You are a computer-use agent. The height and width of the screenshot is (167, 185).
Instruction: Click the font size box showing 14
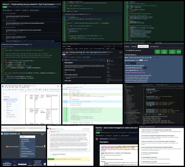[x=36, y=90]
